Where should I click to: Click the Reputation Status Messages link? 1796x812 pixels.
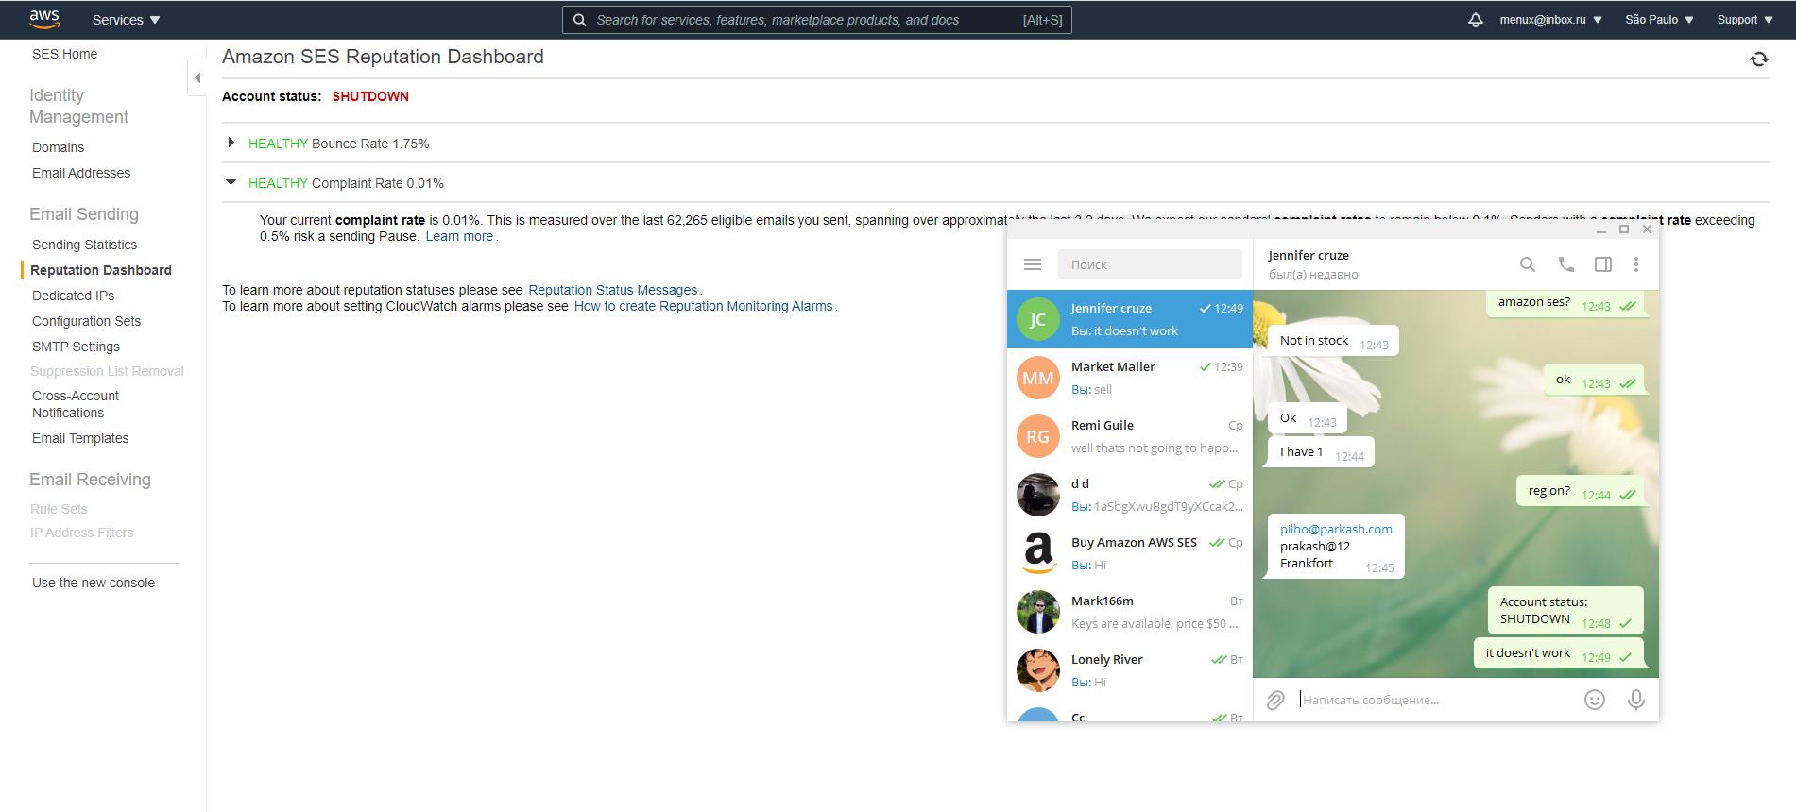click(612, 290)
